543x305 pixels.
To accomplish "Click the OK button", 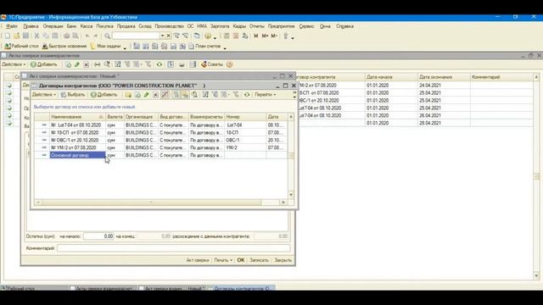I will click(241, 260).
